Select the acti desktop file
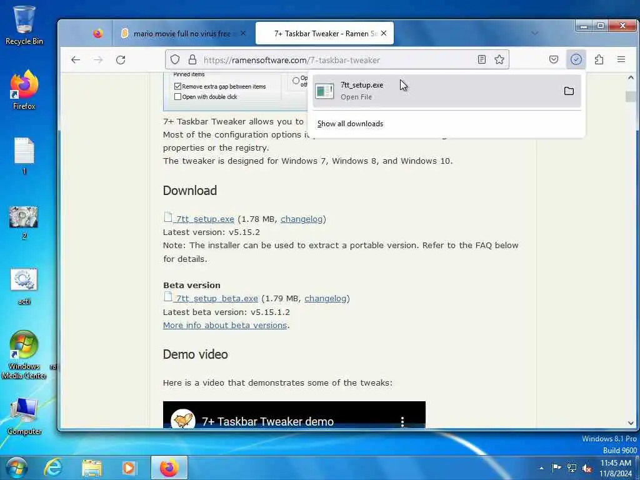 [x=24, y=286]
